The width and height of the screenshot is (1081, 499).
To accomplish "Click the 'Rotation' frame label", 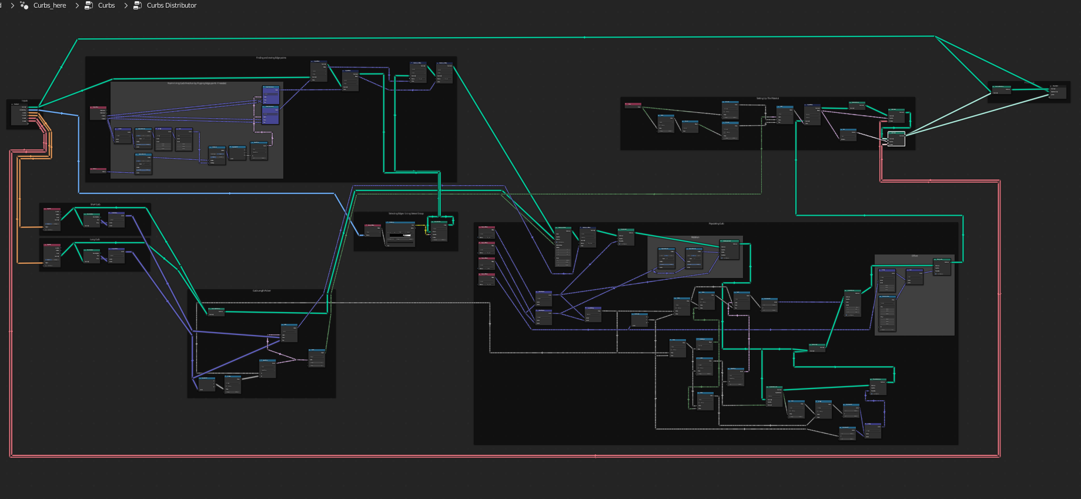I will pyautogui.click(x=695, y=237).
